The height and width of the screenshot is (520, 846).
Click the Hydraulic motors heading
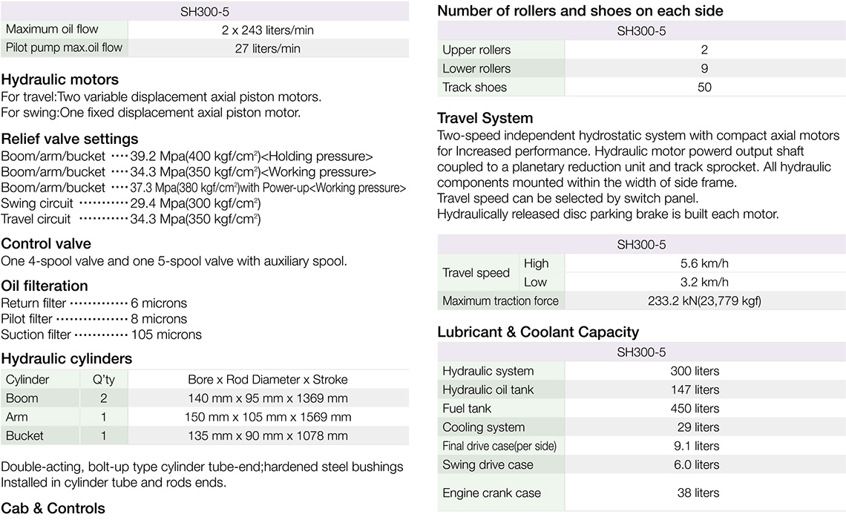click(x=60, y=79)
